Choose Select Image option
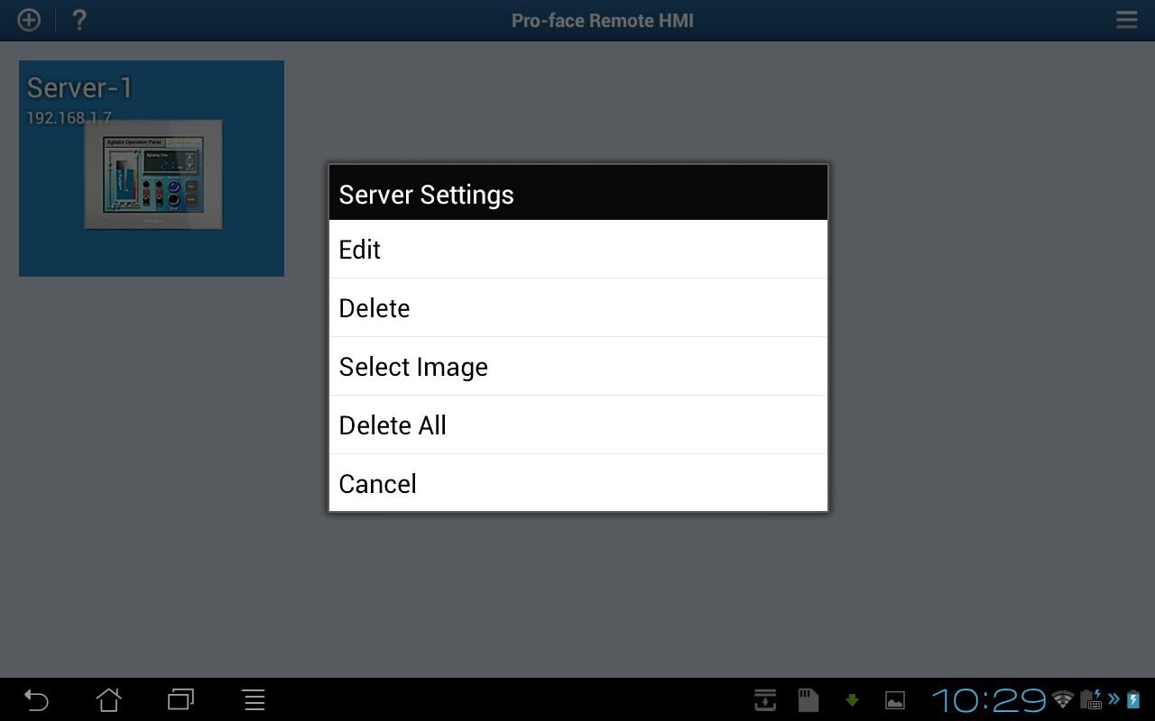1155x721 pixels. [578, 367]
